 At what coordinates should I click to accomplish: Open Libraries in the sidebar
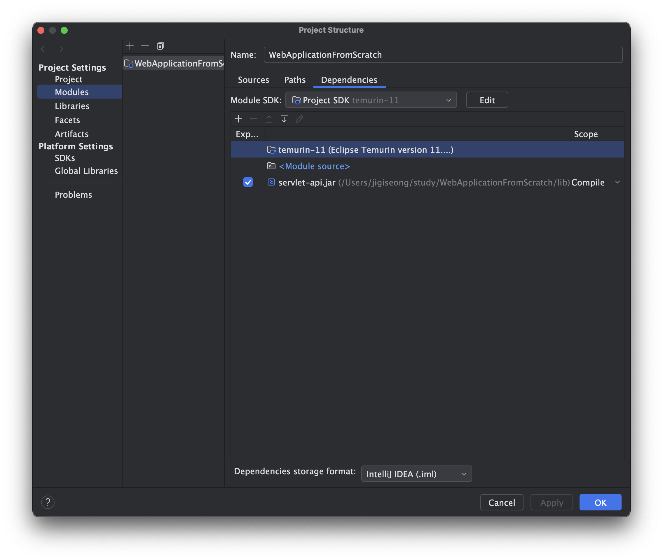72,106
